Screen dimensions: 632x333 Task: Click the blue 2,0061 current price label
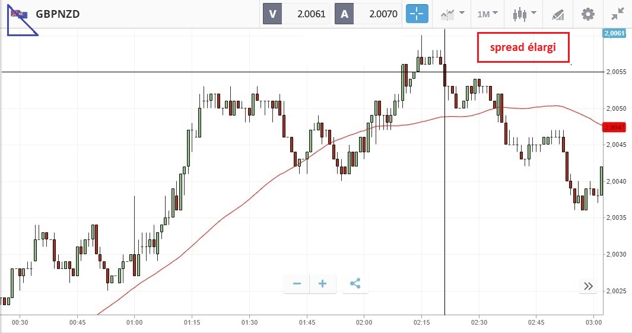[614, 34]
